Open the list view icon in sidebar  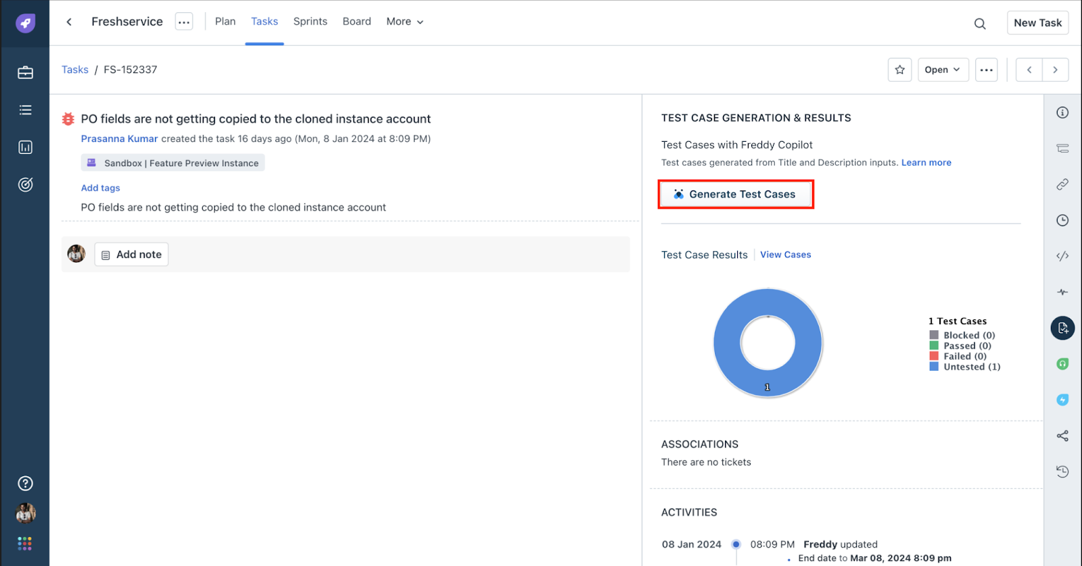(x=25, y=110)
